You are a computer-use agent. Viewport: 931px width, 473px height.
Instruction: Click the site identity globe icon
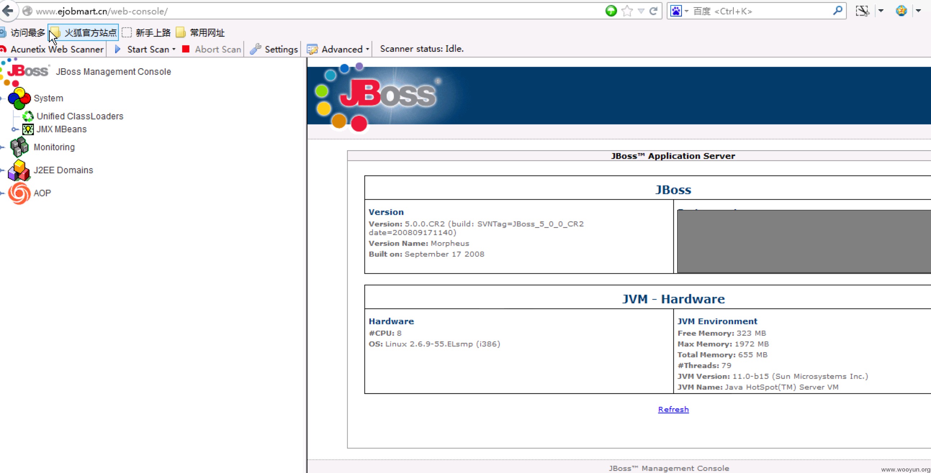pos(27,11)
